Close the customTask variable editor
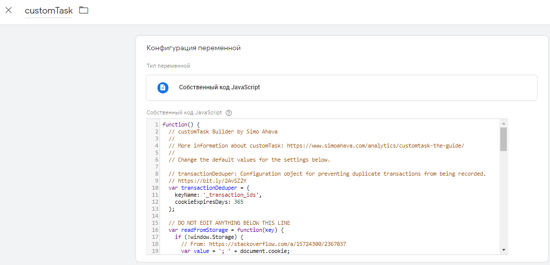The height and width of the screenshot is (265, 550). pyautogui.click(x=9, y=10)
